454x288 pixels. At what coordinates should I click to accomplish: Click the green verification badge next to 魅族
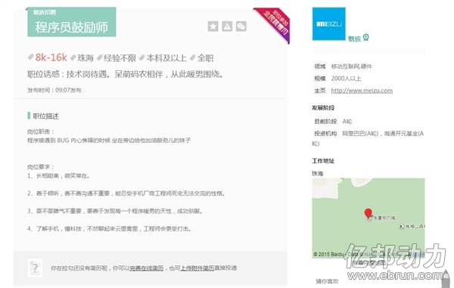coord(365,37)
